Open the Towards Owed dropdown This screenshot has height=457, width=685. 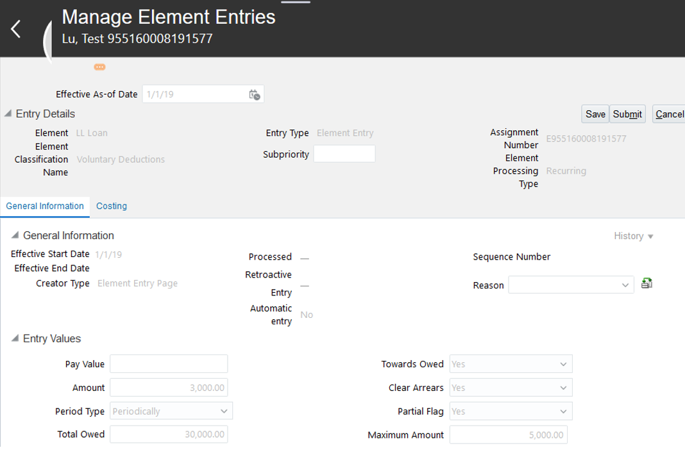[x=563, y=364]
